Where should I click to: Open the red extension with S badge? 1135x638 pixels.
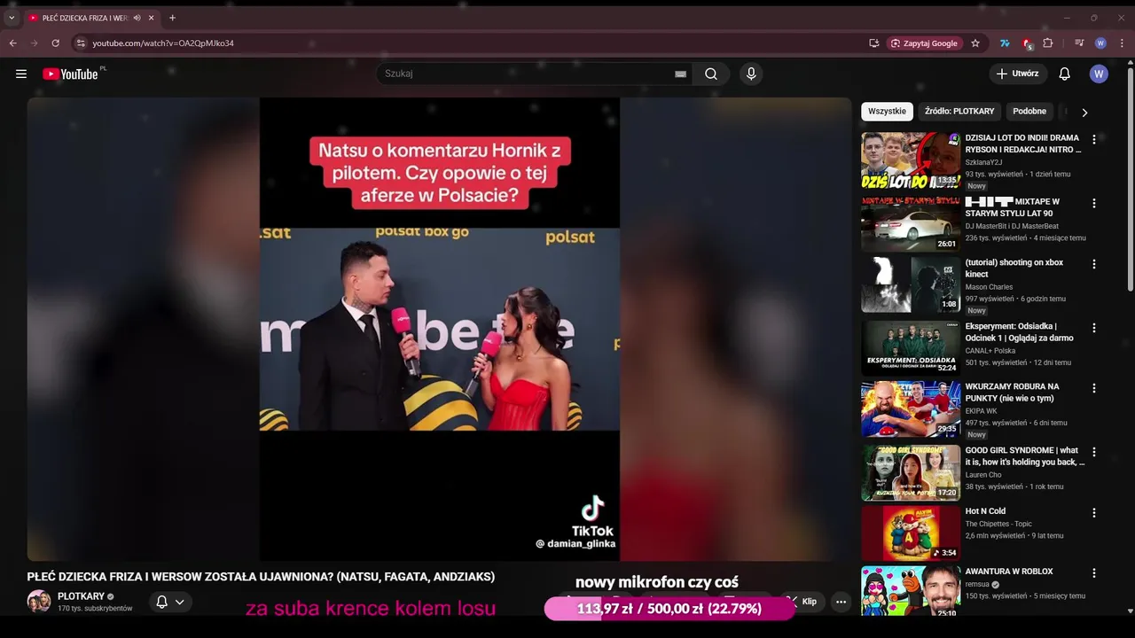tap(1027, 43)
